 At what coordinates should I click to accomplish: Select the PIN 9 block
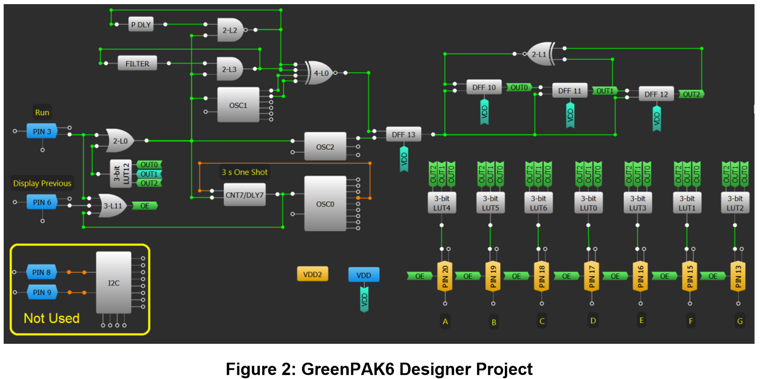(x=42, y=292)
